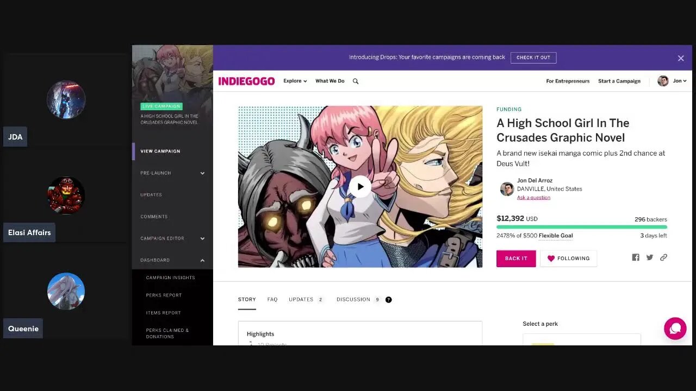
Task: Click the Back It button
Action: 516,258
